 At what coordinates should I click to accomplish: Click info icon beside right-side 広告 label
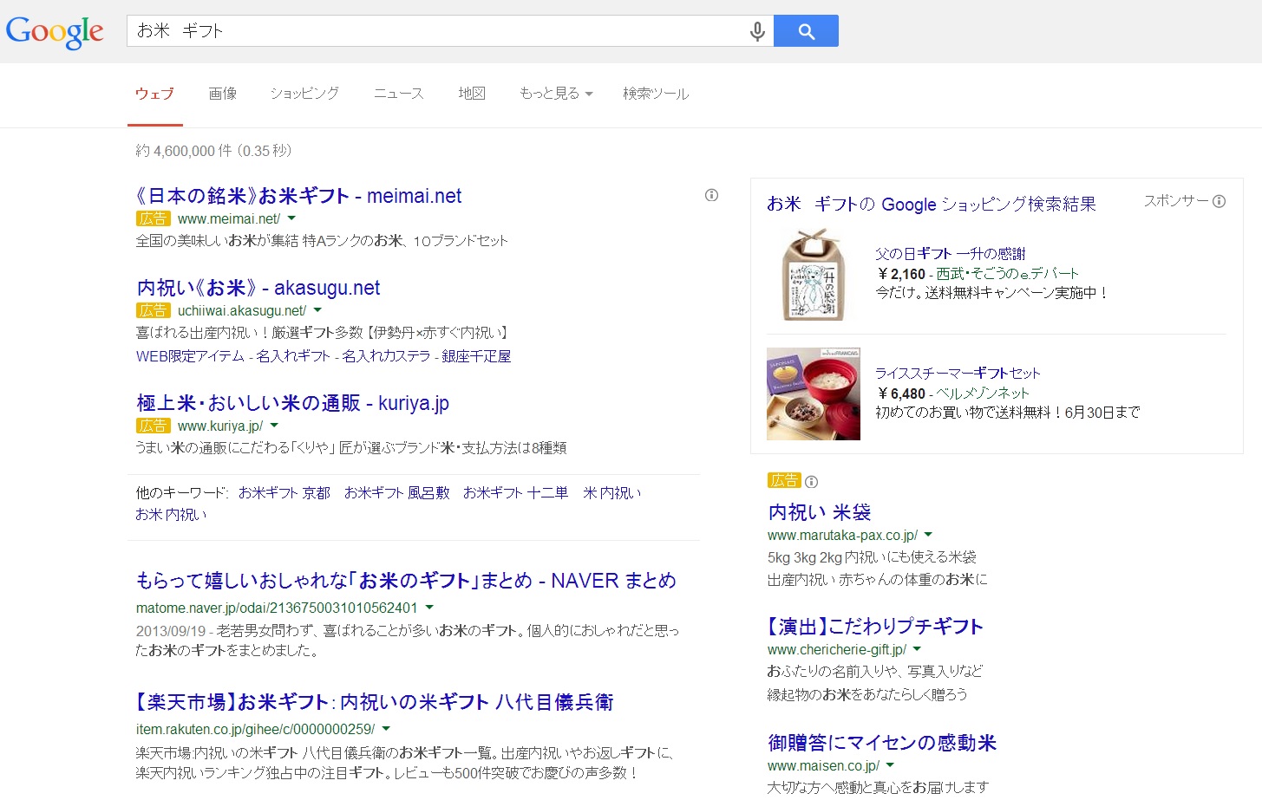click(x=811, y=481)
